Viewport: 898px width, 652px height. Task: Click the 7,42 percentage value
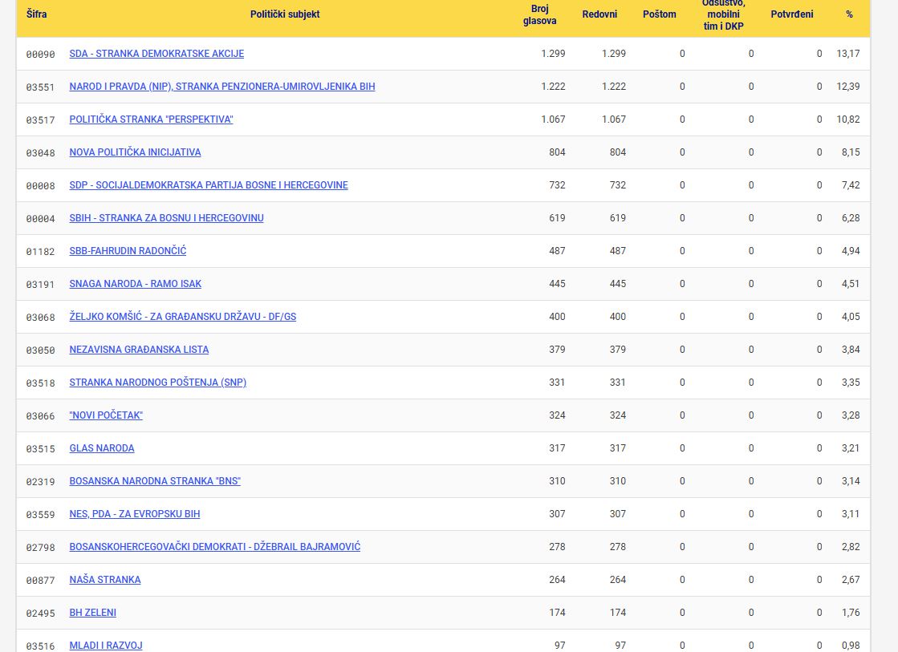pos(851,185)
